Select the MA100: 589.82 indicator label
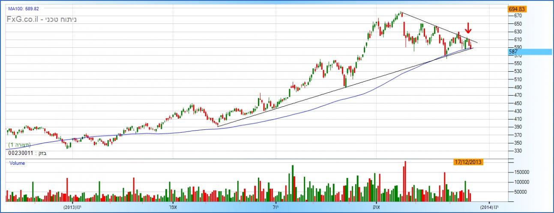 pyautogui.click(x=24, y=9)
